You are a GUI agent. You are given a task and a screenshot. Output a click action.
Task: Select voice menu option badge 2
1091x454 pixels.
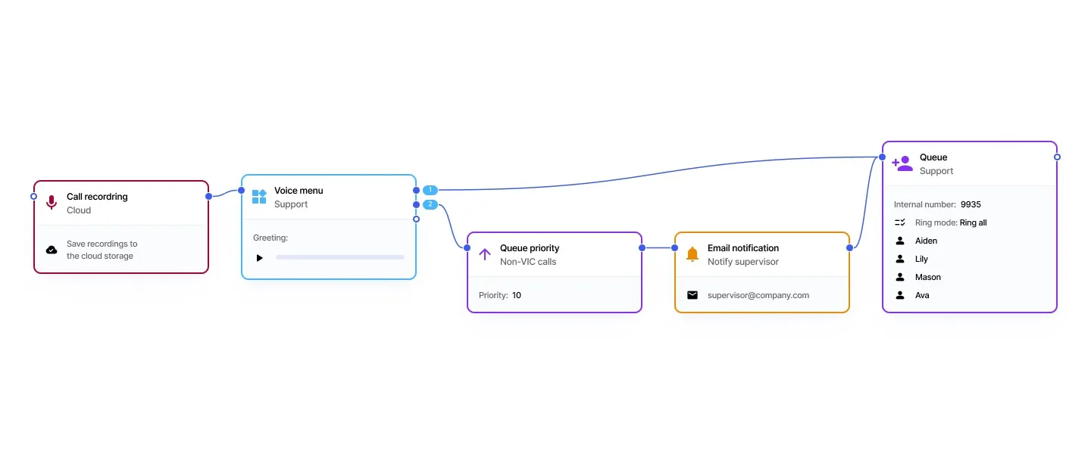point(430,204)
